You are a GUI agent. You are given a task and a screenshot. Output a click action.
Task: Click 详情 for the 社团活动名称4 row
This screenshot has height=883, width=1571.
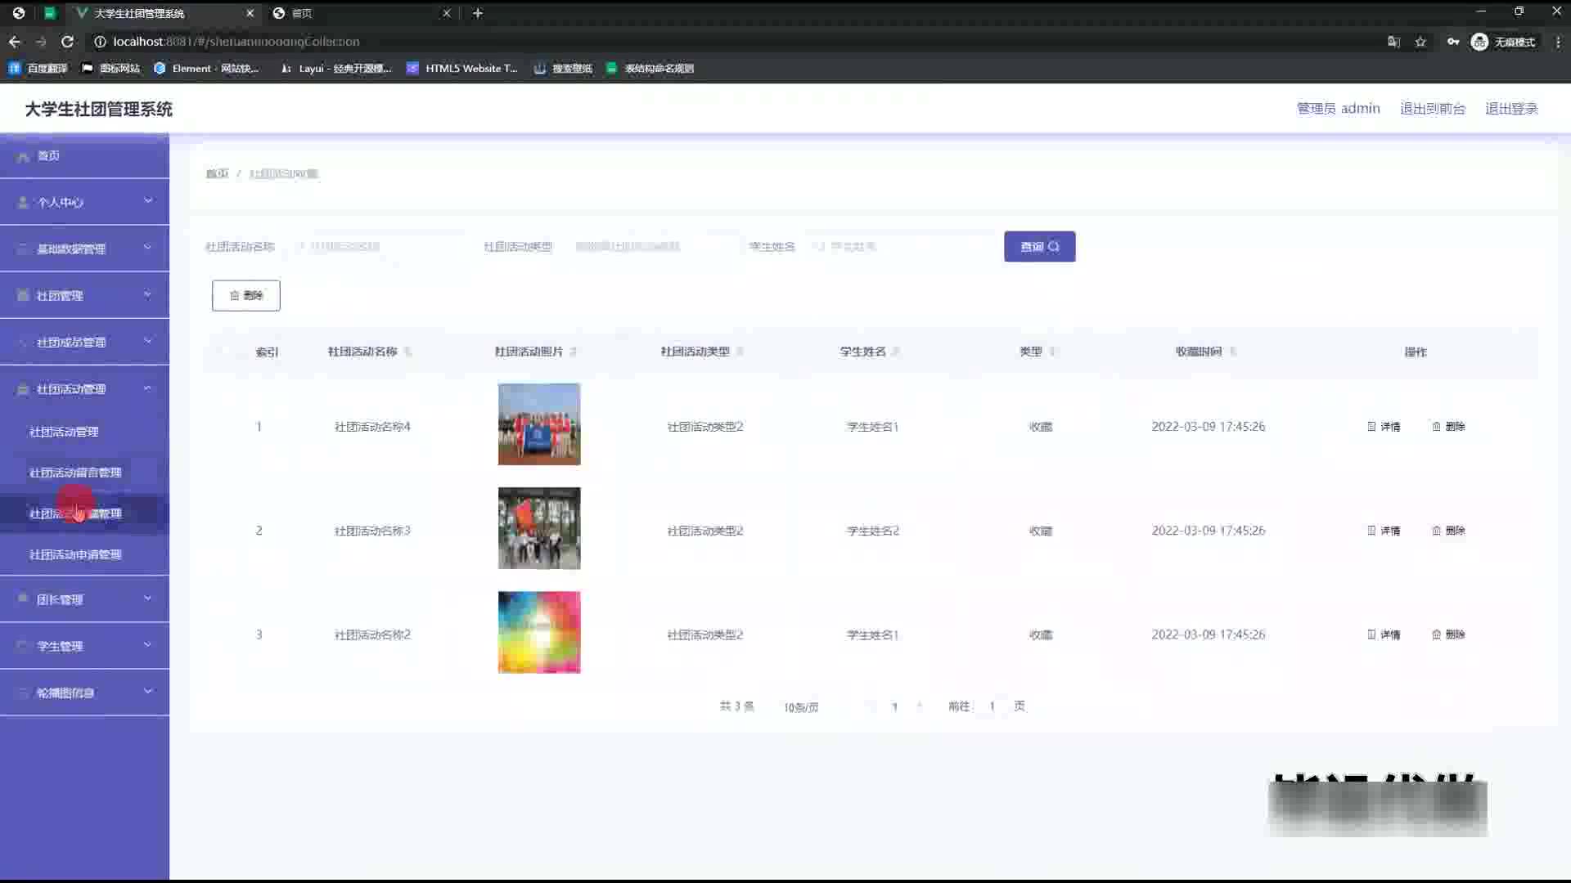point(1384,427)
